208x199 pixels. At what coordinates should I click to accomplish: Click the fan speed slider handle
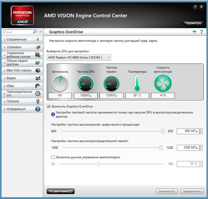(x=98, y=164)
